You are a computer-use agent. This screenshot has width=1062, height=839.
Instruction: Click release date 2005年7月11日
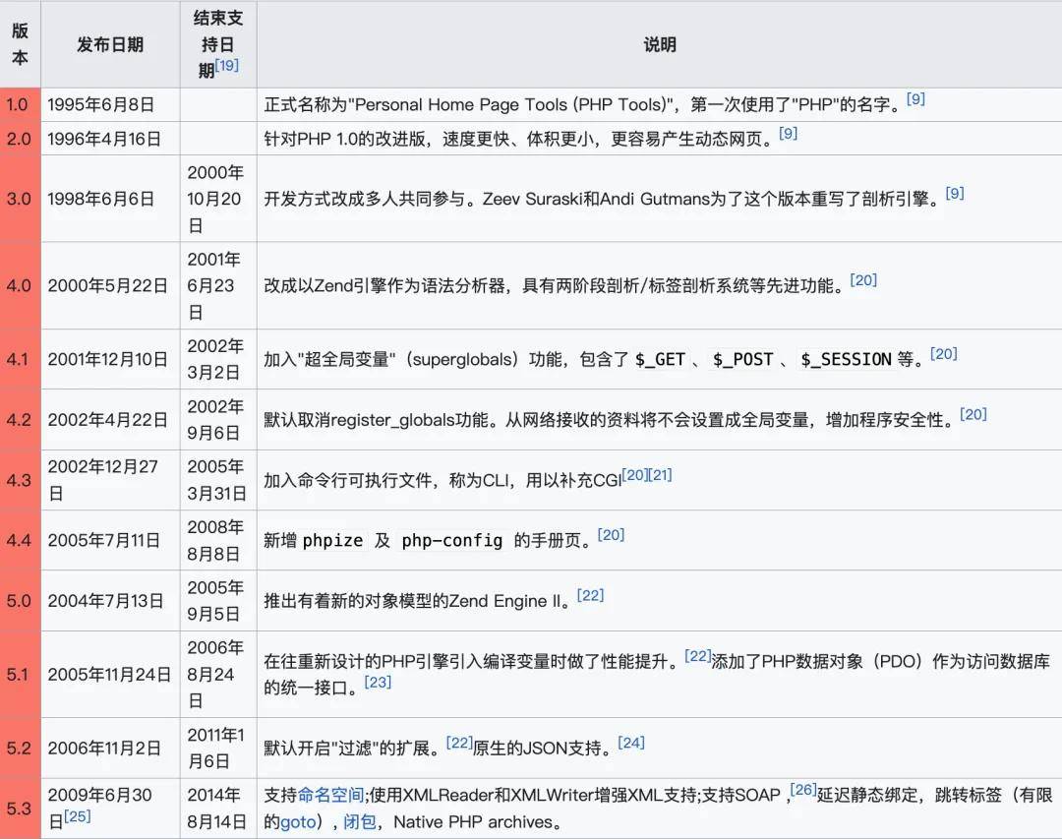[103, 540]
